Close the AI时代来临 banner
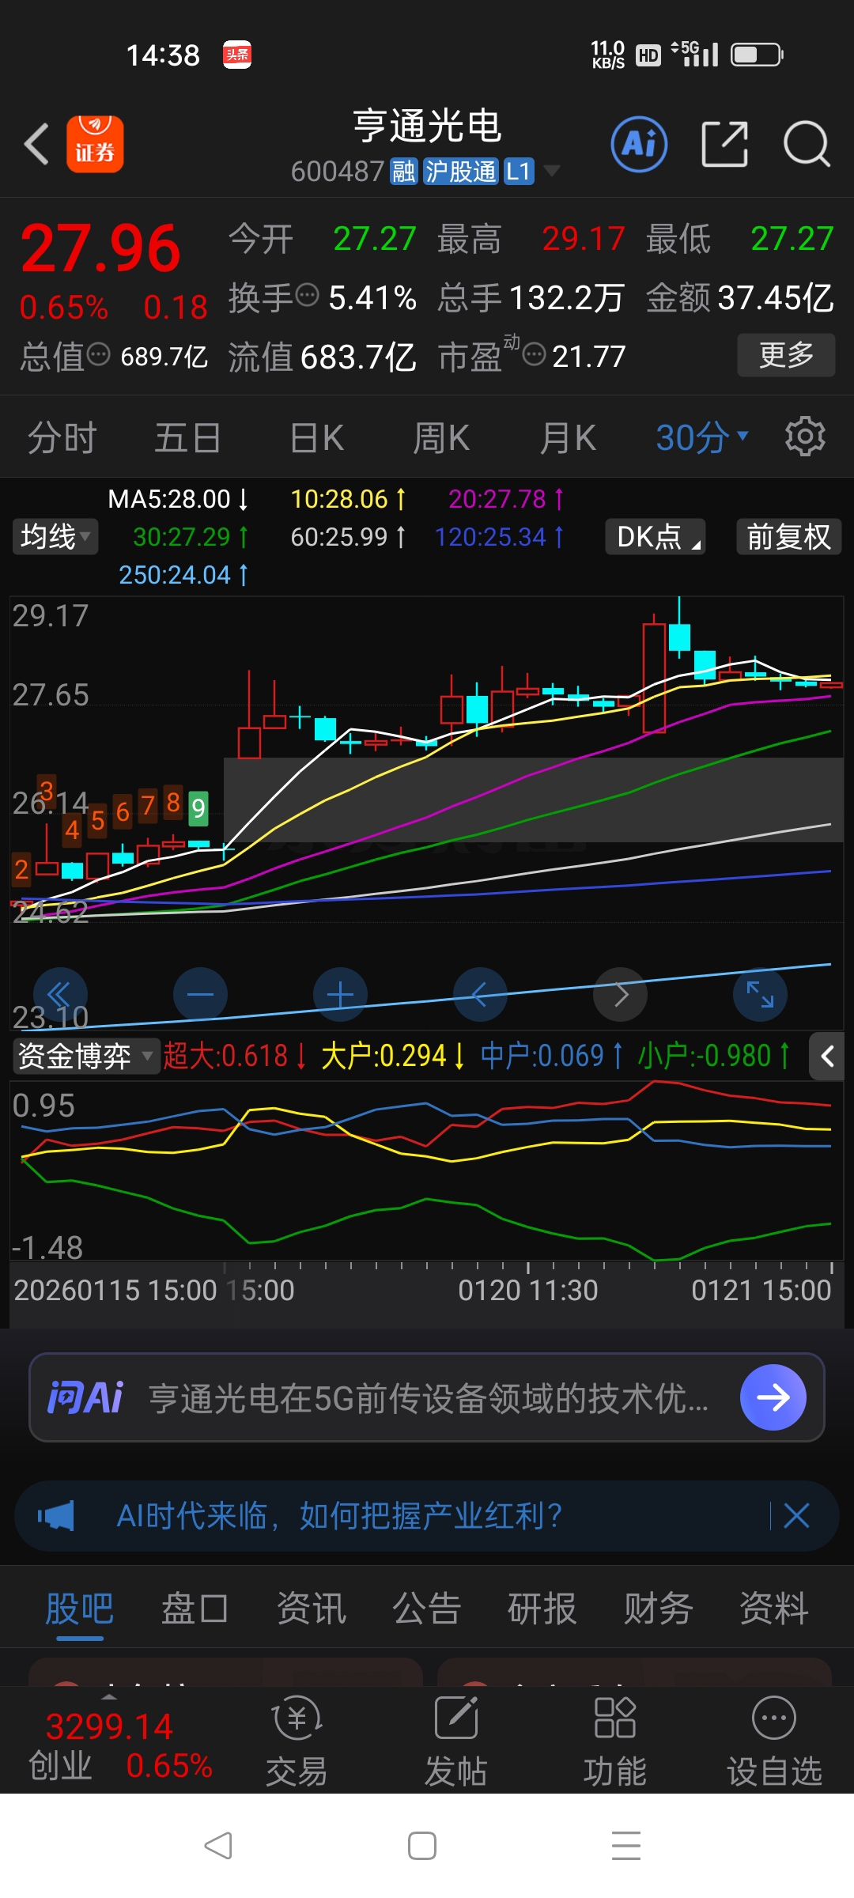The height and width of the screenshot is (1898, 854). [x=796, y=1516]
